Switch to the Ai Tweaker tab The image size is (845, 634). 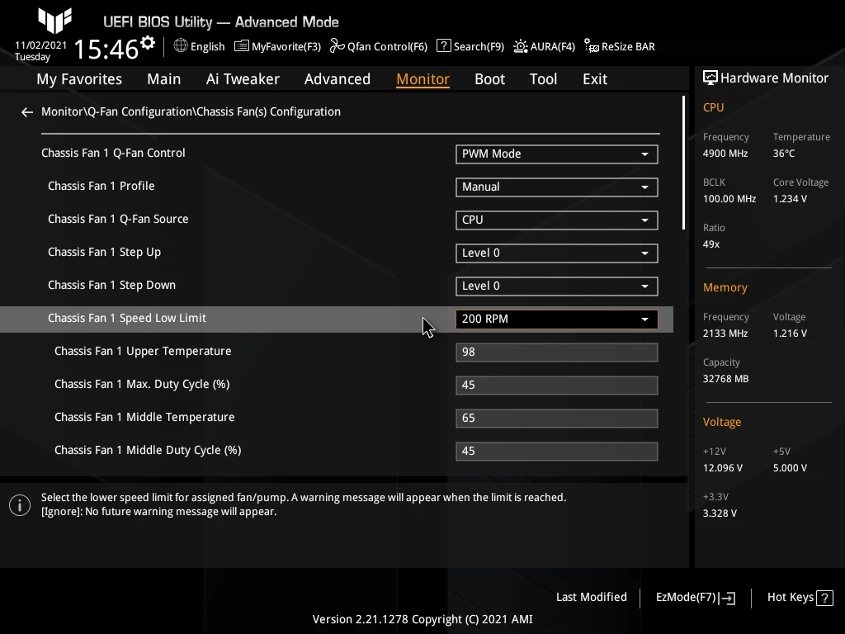[x=243, y=79]
